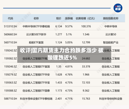The width and height of the screenshot is (129, 109).
Task: Select code 588710.SH
Action: (10, 99)
